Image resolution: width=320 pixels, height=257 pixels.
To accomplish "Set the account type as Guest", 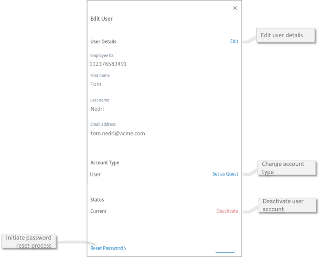I will (x=225, y=174).
